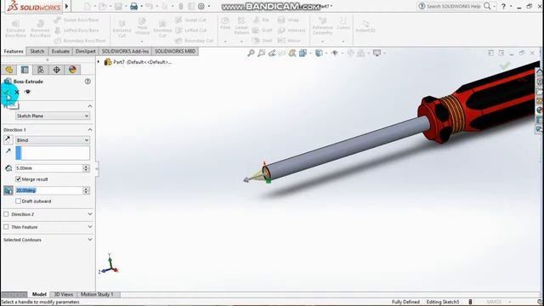Open the ConfigurationManager tab icon
Viewport: 544px width, 306px height.
pos(41,70)
